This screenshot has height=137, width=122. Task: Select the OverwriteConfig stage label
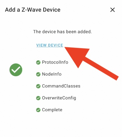59,98
